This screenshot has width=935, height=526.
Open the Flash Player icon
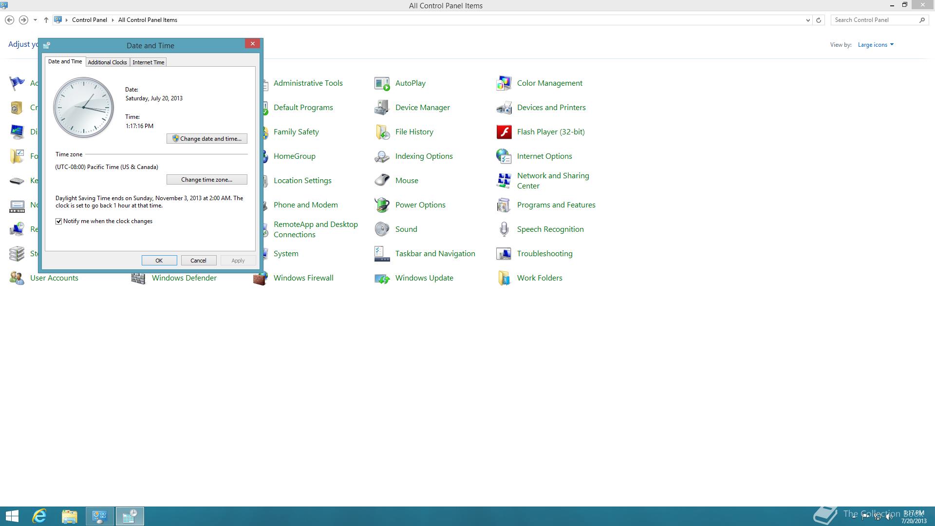point(504,132)
